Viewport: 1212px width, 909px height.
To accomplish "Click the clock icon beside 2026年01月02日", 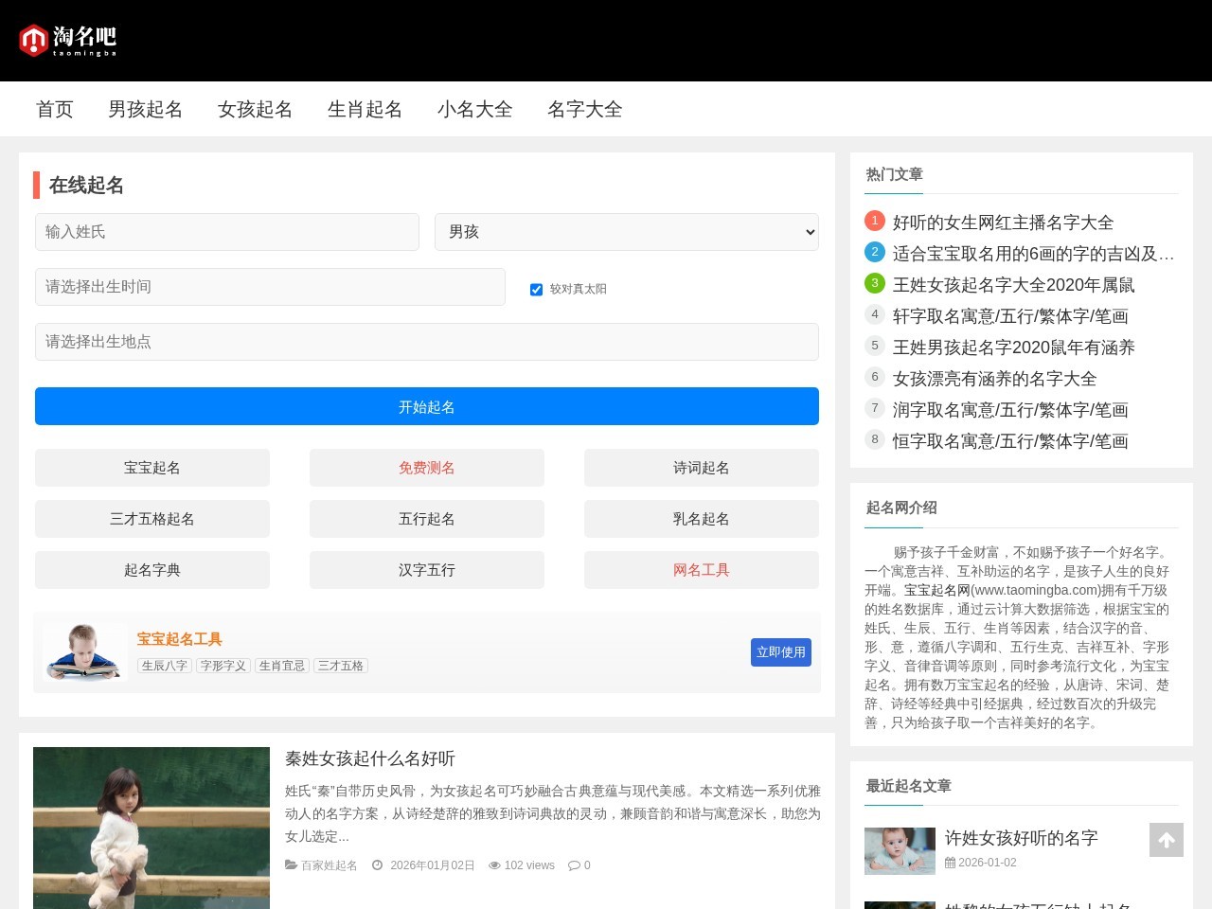I will pyautogui.click(x=377, y=864).
